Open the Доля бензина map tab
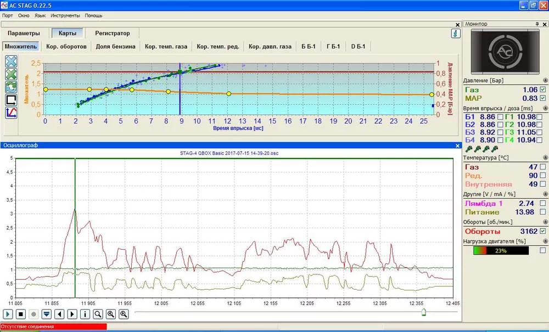This screenshot has width=549, height=332. tap(115, 47)
